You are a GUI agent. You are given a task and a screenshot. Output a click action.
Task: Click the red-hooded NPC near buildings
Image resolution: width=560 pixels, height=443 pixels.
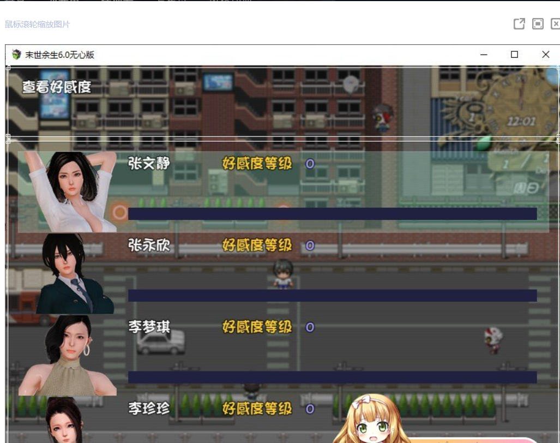(382, 117)
